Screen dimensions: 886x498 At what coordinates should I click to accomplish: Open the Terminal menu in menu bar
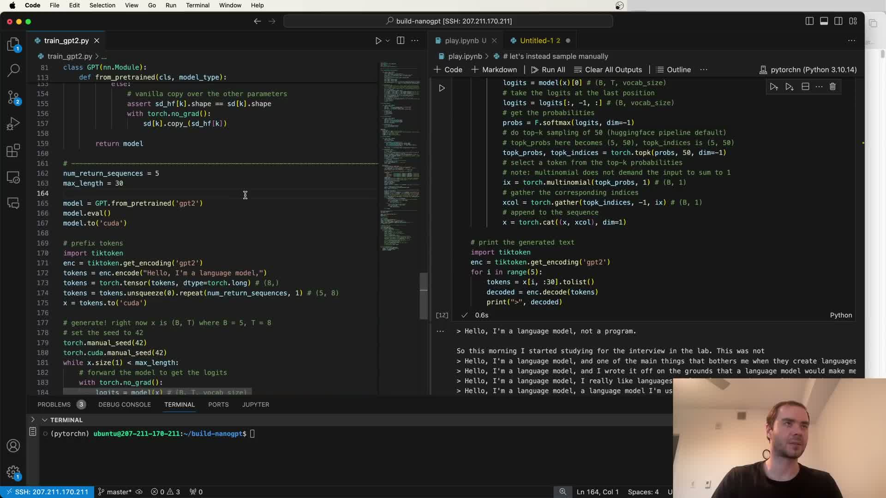[198, 5]
